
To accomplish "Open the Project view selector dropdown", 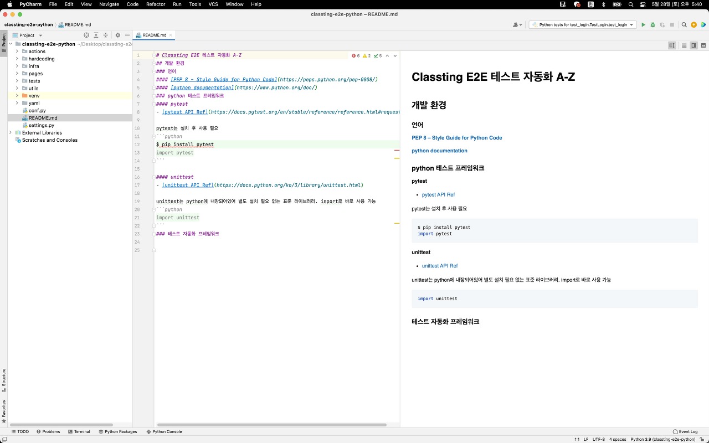I will (27, 35).
